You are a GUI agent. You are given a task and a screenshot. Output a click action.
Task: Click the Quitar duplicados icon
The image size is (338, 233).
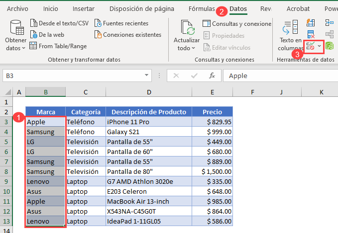pyautogui.click(x=311, y=34)
